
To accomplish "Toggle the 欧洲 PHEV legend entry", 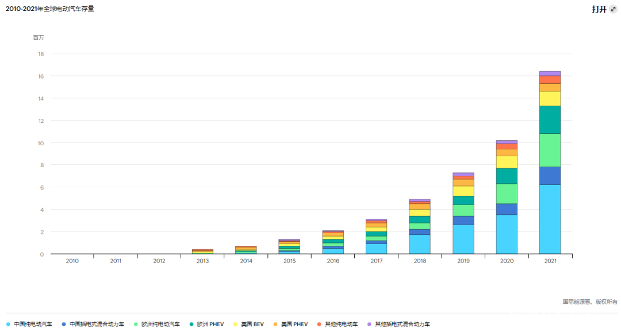I will tap(207, 324).
